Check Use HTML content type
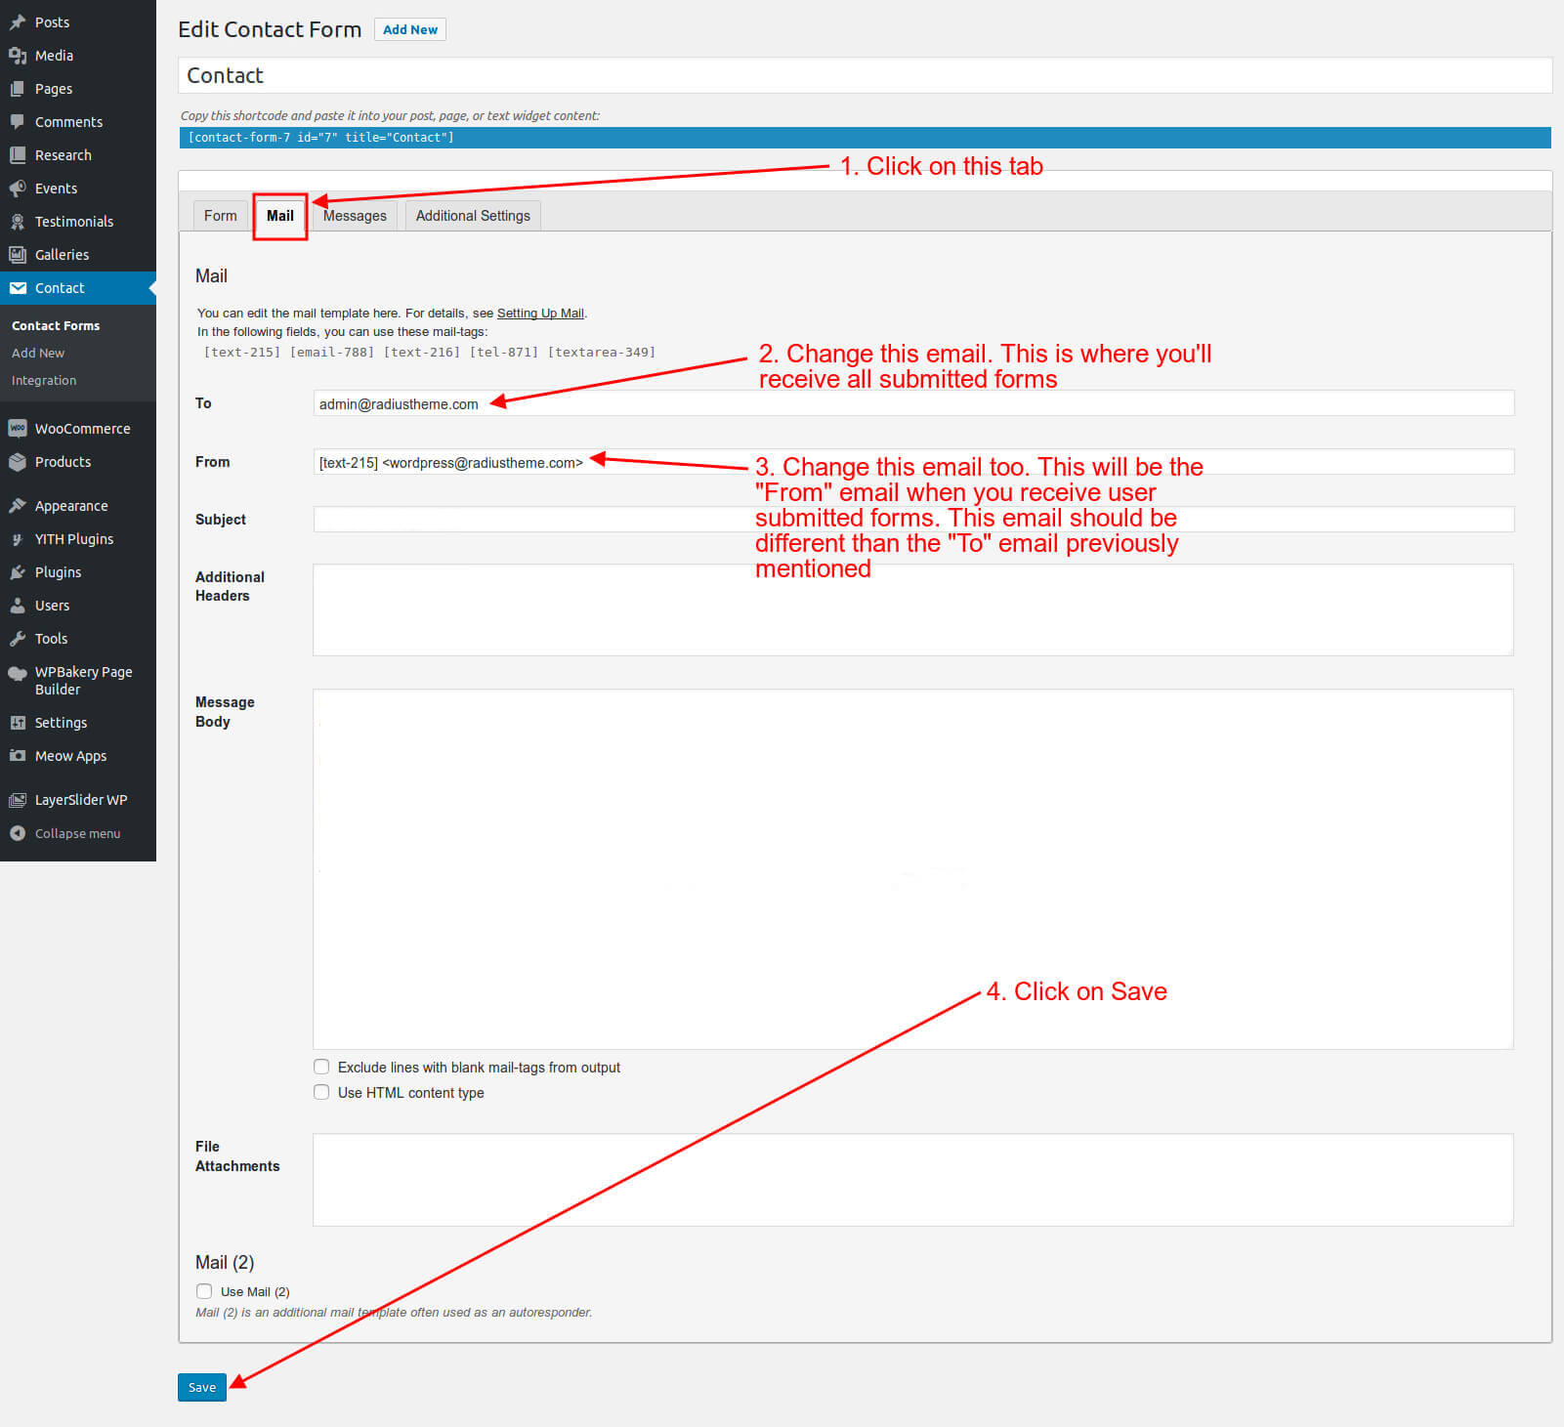The height and width of the screenshot is (1427, 1564). pos(321,1092)
